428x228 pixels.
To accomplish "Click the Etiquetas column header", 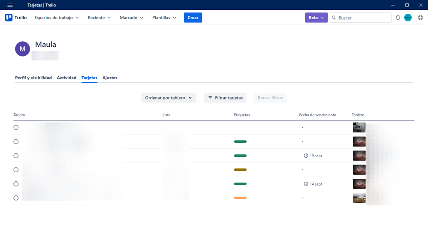I will [242, 115].
